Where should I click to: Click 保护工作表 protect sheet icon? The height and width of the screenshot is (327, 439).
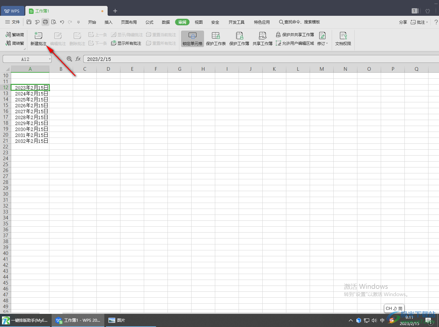pyautogui.click(x=216, y=39)
